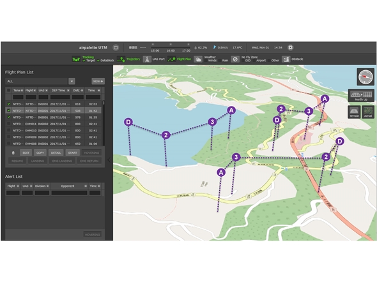
Task: Toggle the Flight Plan layer icon
Action: [171, 59]
